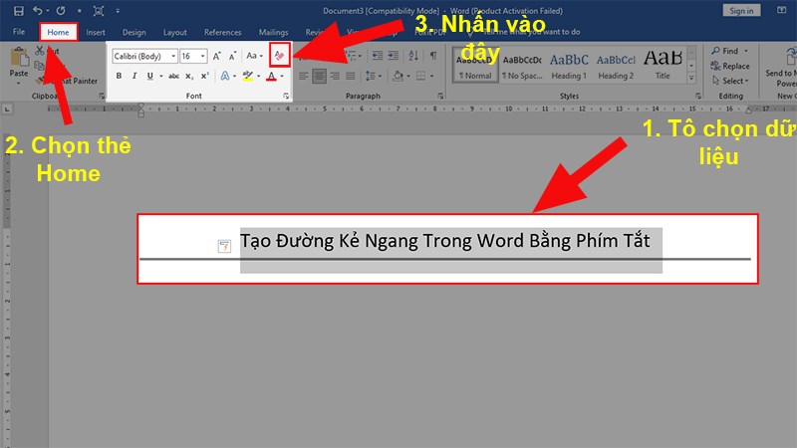This screenshot has width=797, height=448.
Task: Click the Clear All Formatting icon
Action: tap(280, 57)
